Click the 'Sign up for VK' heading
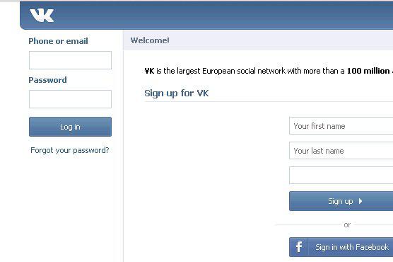This screenshot has height=262, width=393. click(x=177, y=93)
